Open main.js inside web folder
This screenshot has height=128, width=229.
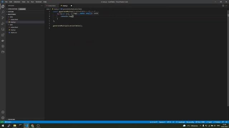[x=25, y=30]
